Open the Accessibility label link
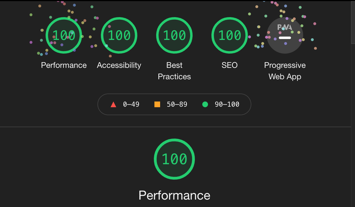The image size is (355, 207). pos(119,66)
